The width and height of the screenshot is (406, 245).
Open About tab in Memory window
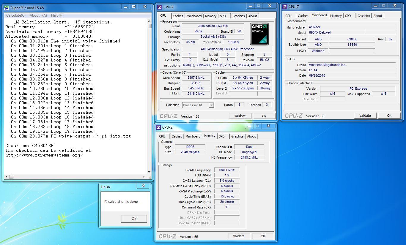251,136
